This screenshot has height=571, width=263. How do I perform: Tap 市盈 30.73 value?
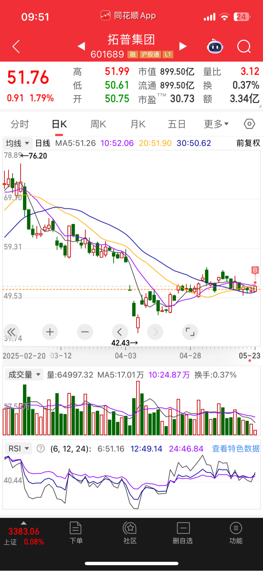(183, 99)
